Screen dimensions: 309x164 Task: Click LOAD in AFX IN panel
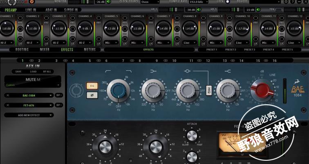tap(33, 72)
